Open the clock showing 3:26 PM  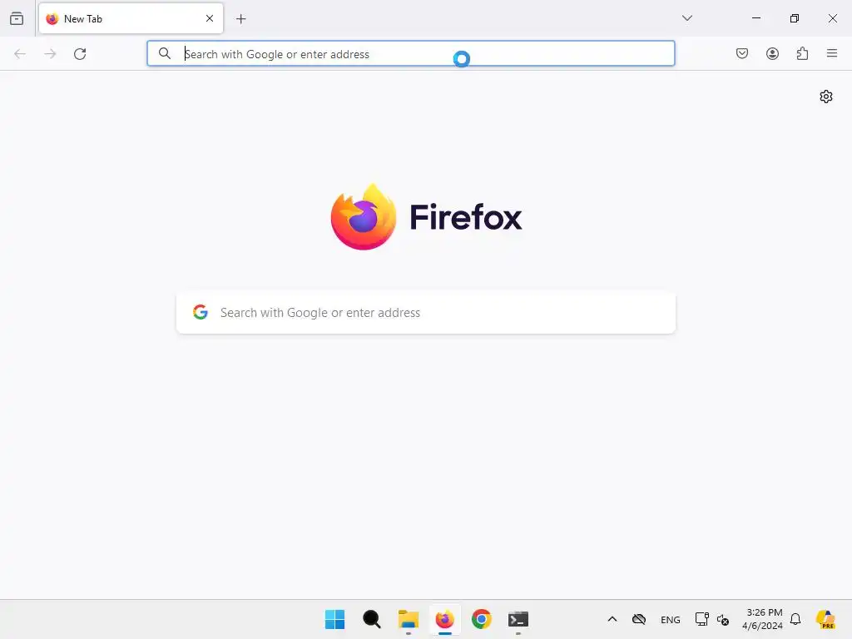point(762,619)
